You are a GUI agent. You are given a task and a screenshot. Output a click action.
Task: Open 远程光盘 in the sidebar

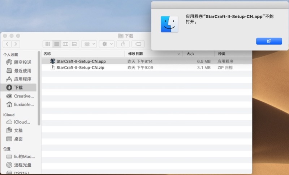19,165
